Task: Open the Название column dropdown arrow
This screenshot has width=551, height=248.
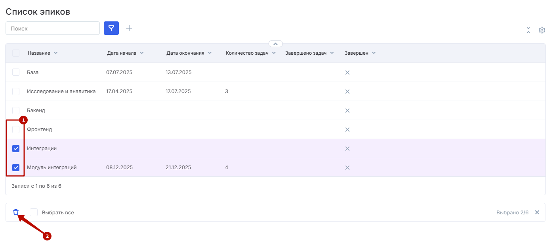Action: [x=55, y=53]
